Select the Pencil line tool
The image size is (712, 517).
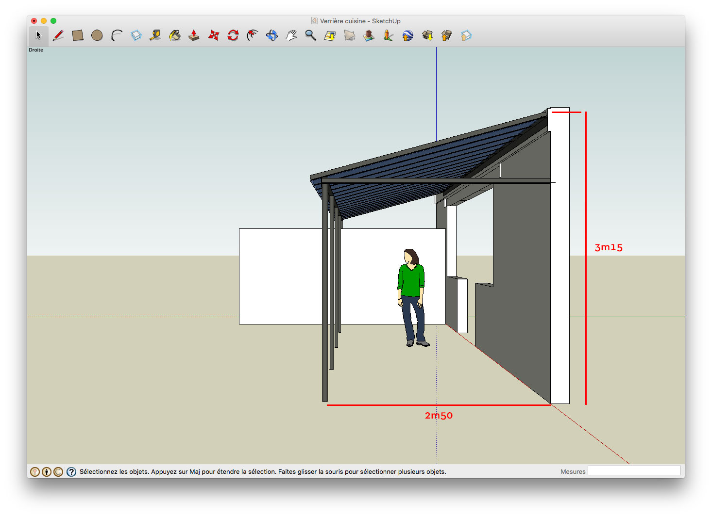pos(58,35)
